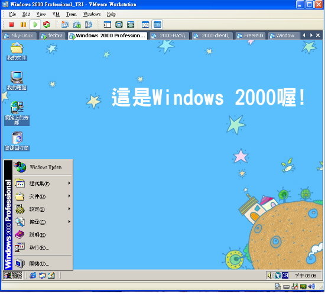This screenshot has height=294, width=325.
Task: Select the Windows 2000 Profession... tab
Action: coord(108,35)
